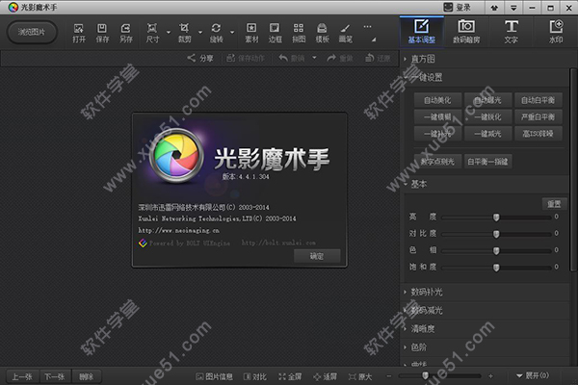Click the 浏览图片 (Browse Images) button
Viewport: 578px width, 385px height.
coord(32,32)
